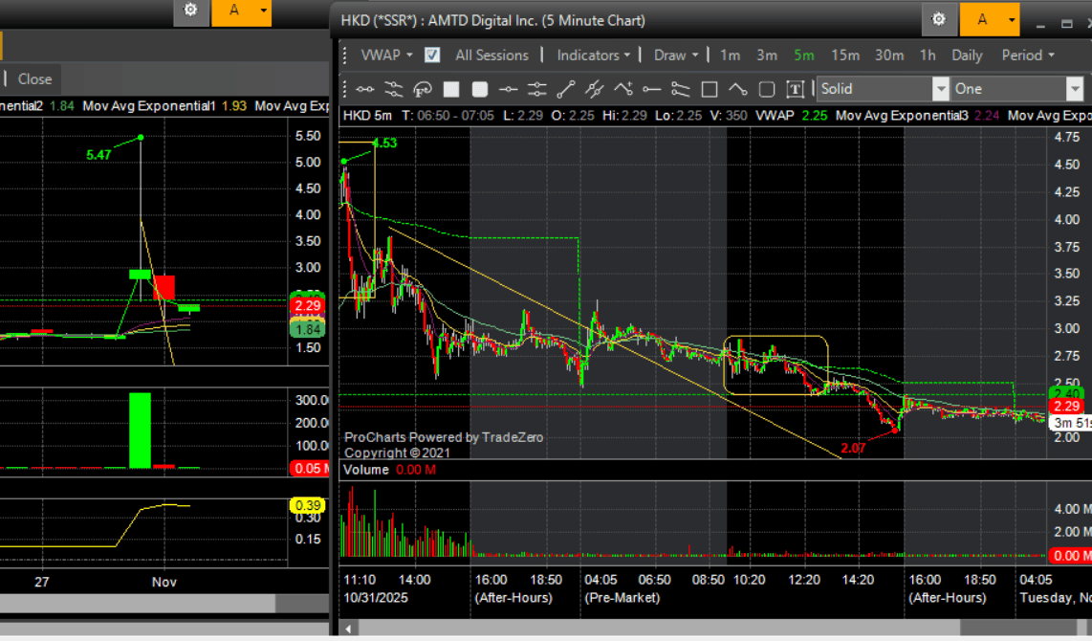The image size is (1092, 641).
Task: Open HKD chart settings gear
Action: coord(939,19)
